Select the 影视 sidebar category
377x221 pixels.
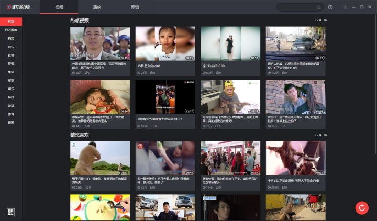(11, 64)
